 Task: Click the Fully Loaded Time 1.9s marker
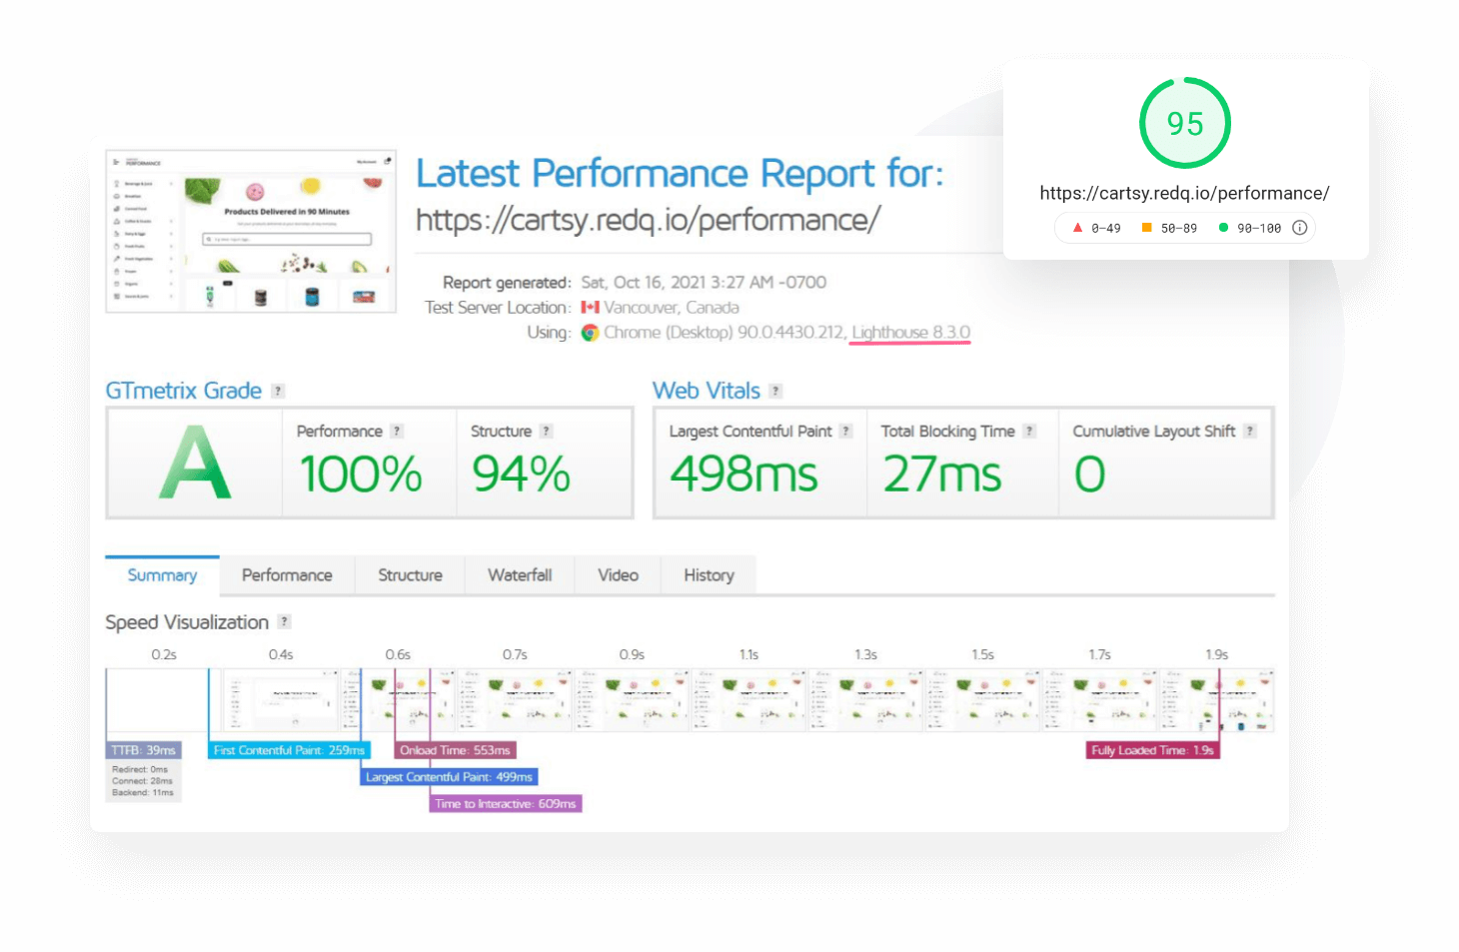pos(1152,750)
